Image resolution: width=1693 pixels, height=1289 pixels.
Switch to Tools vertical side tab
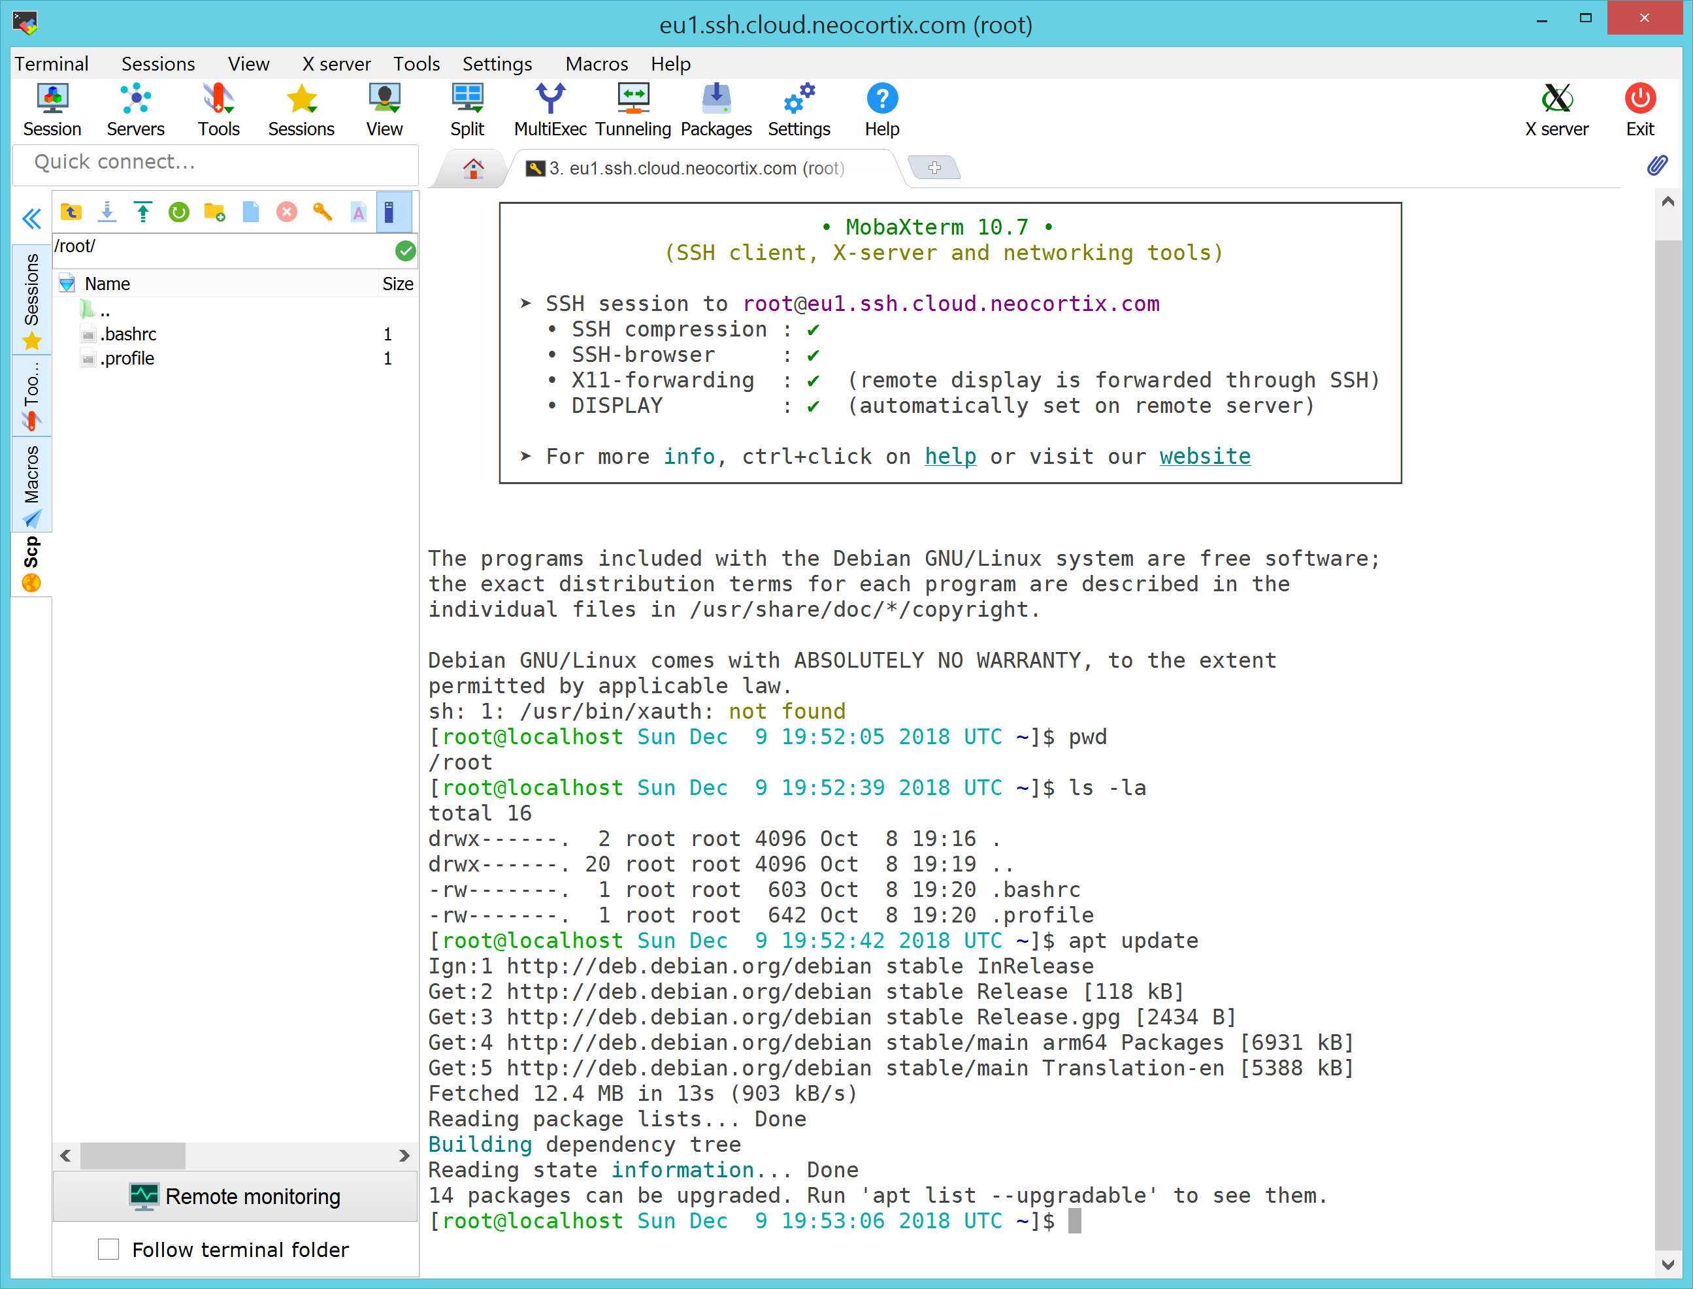31,395
